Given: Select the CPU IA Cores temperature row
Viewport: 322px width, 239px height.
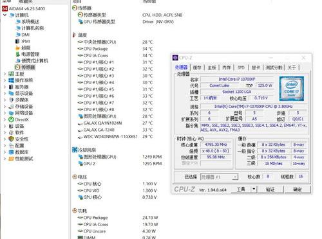Looking at the screenshot, I should pos(115,55).
